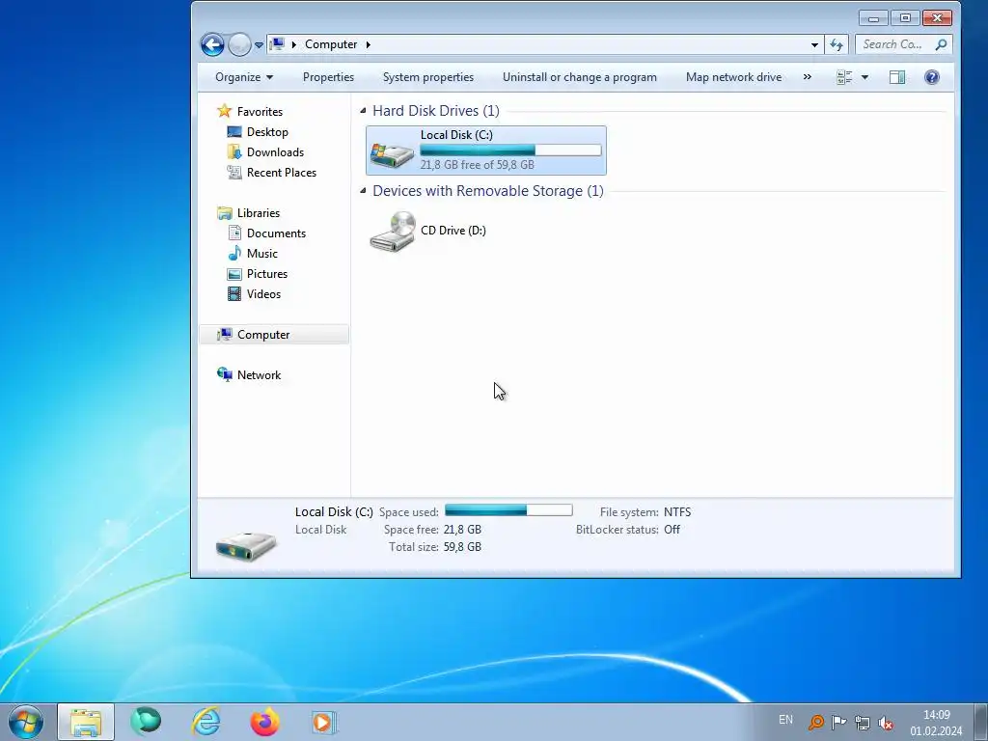The image size is (988, 741).
Task: Click the Network icon in the sidebar
Action: coord(224,374)
